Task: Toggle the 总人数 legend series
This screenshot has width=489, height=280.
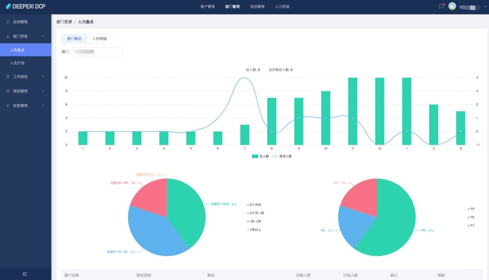Action: 260,157
